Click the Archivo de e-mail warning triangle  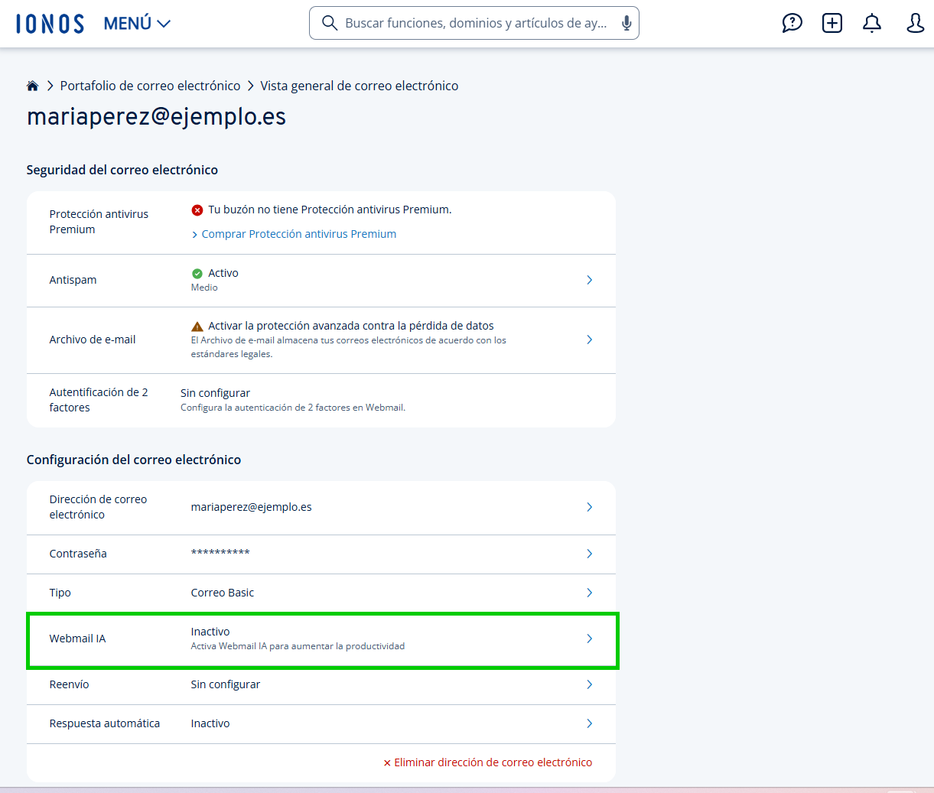197,326
